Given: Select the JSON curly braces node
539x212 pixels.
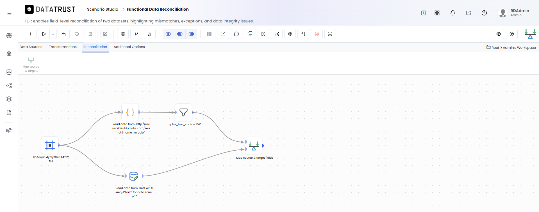Looking at the screenshot, I should [130, 112].
